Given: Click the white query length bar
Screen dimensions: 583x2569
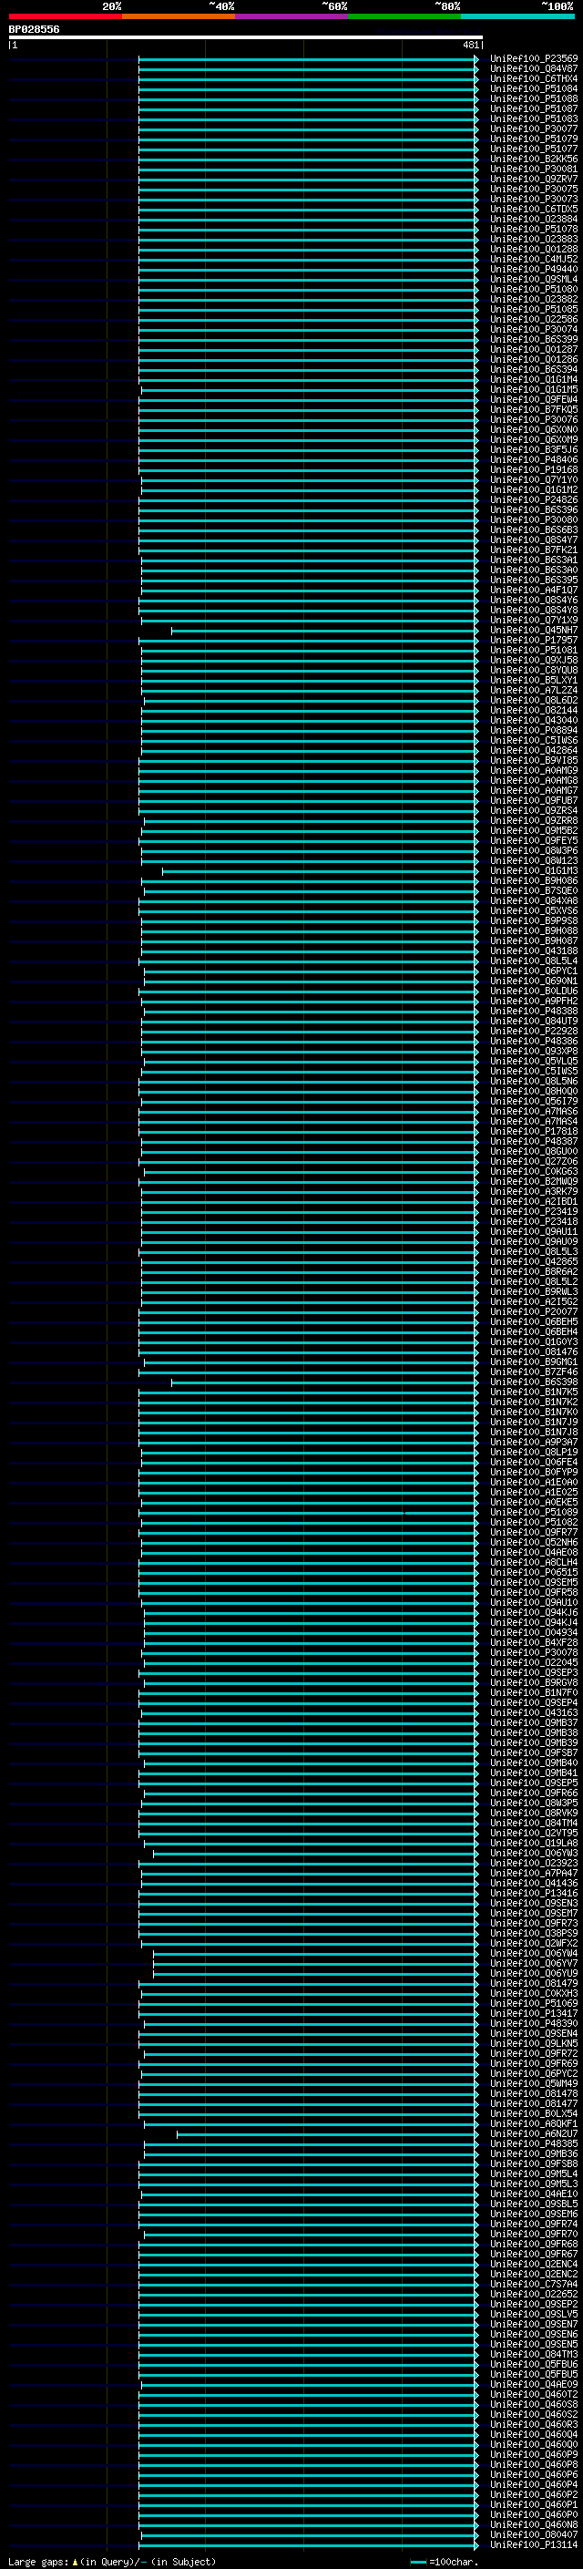Looking at the screenshot, I should tap(246, 38).
